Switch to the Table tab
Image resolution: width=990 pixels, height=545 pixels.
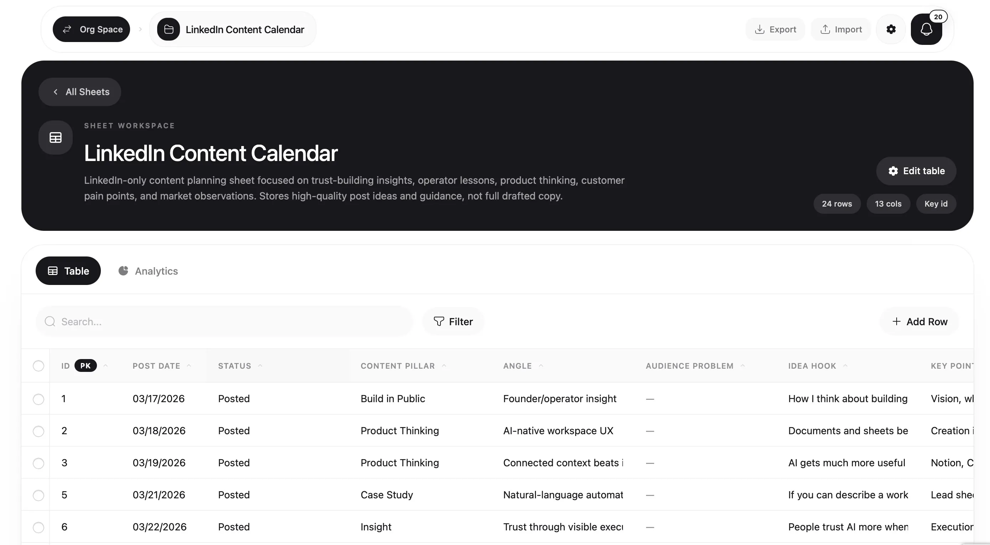[68, 271]
